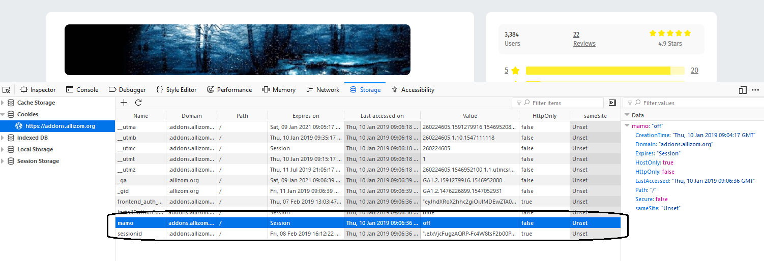Click the five yellow stars rating
Image resolution: width=764 pixels, height=261 pixels.
pyautogui.click(x=670, y=34)
